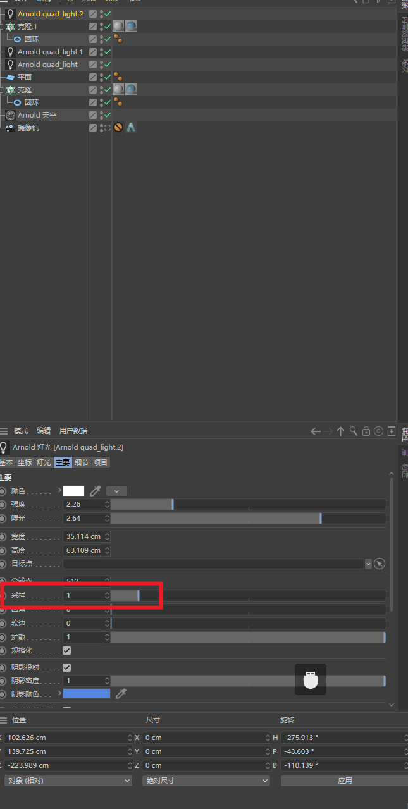Click the 应用 apply button

(345, 781)
